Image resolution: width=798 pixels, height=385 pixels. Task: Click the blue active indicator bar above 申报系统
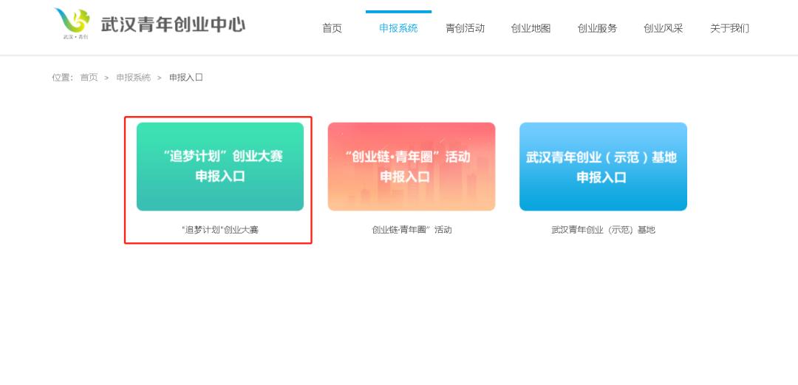click(x=398, y=12)
